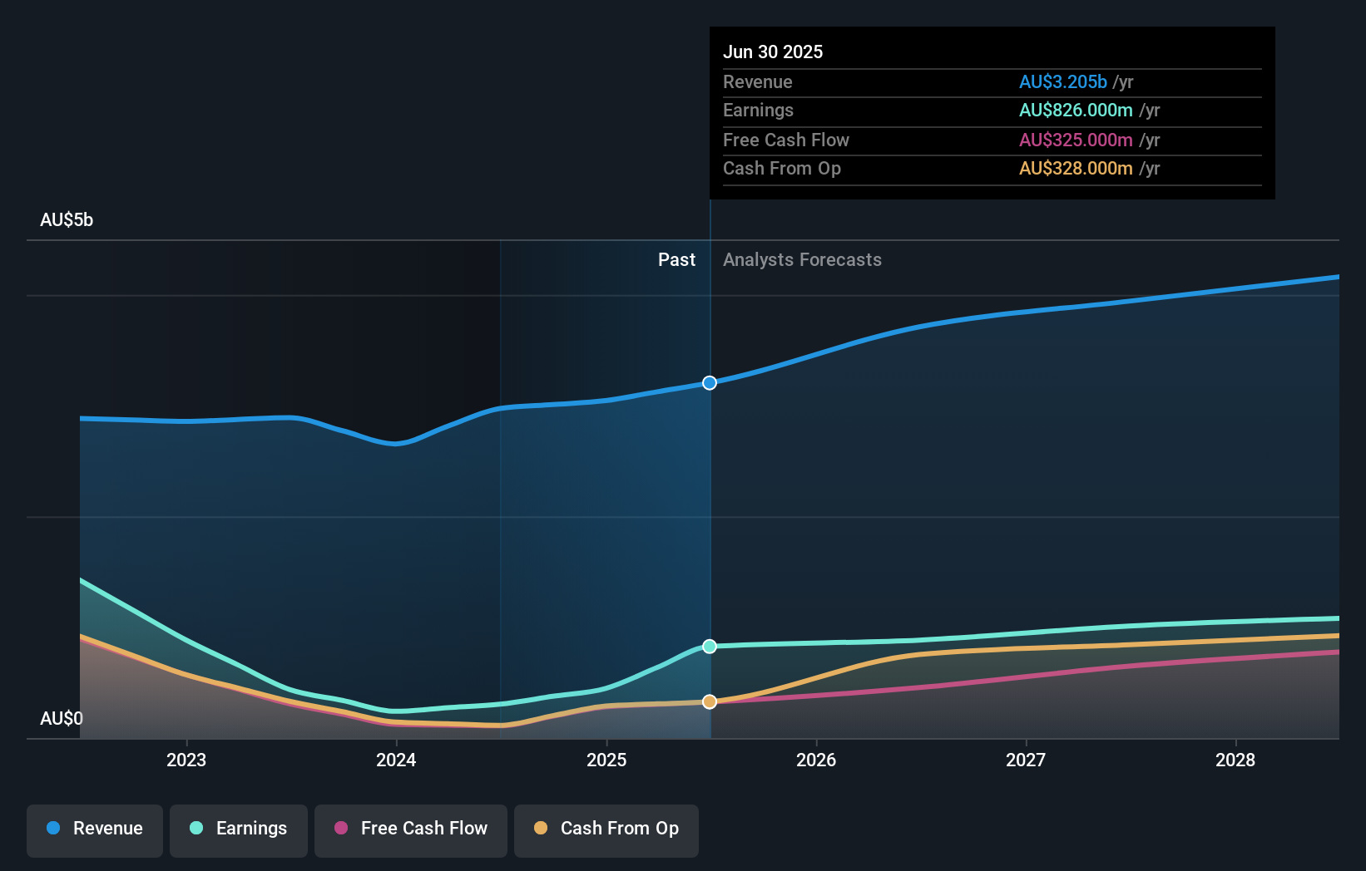Image resolution: width=1366 pixels, height=871 pixels.
Task: Toggle the Free Cash Flow series visibility
Action: (x=411, y=829)
